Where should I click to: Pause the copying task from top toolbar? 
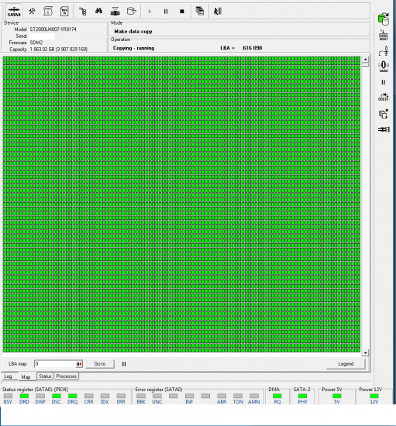pos(166,12)
